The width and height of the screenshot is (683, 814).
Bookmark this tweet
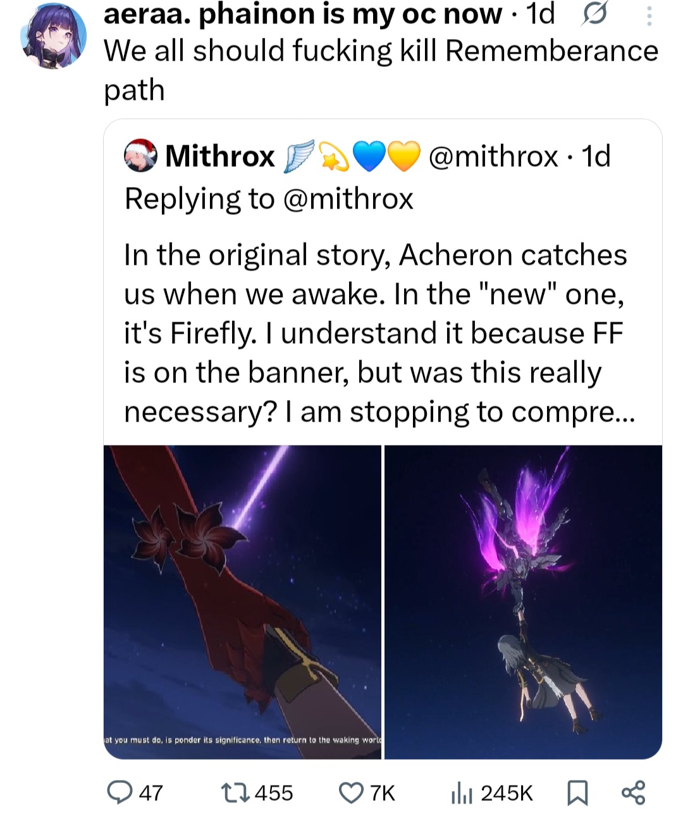pyautogui.click(x=577, y=792)
